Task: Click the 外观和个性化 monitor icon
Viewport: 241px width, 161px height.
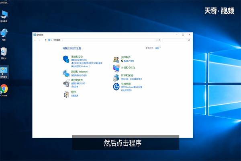Action: [x=116, y=68]
